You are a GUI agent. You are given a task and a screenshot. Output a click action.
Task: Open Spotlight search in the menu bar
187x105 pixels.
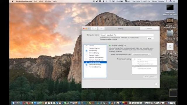pyautogui.click(x=167, y=1)
